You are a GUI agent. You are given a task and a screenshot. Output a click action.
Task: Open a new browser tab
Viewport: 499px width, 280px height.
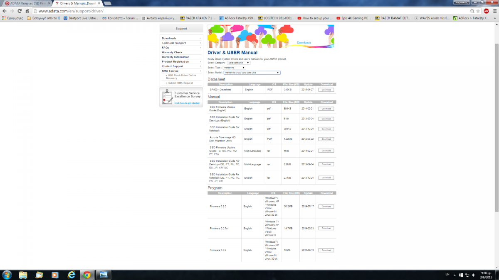pyautogui.click(x=107, y=3)
